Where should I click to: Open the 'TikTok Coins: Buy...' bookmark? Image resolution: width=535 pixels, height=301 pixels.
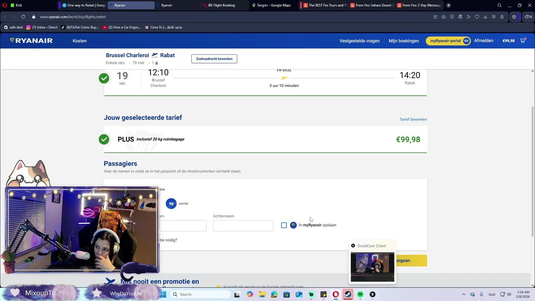click(x=79, y=27)
